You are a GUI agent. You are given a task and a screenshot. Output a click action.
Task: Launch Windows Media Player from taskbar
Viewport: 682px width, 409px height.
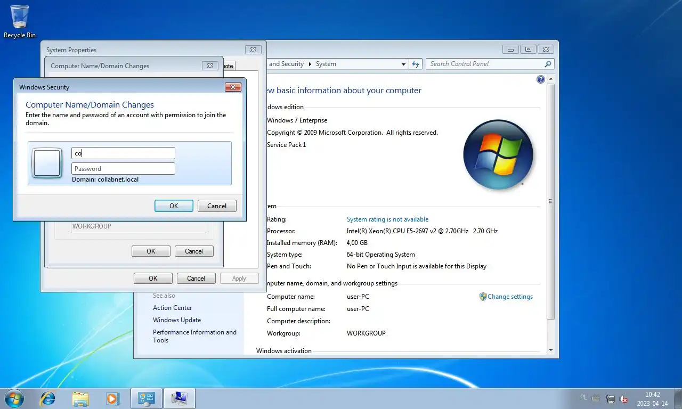point(112,398)
